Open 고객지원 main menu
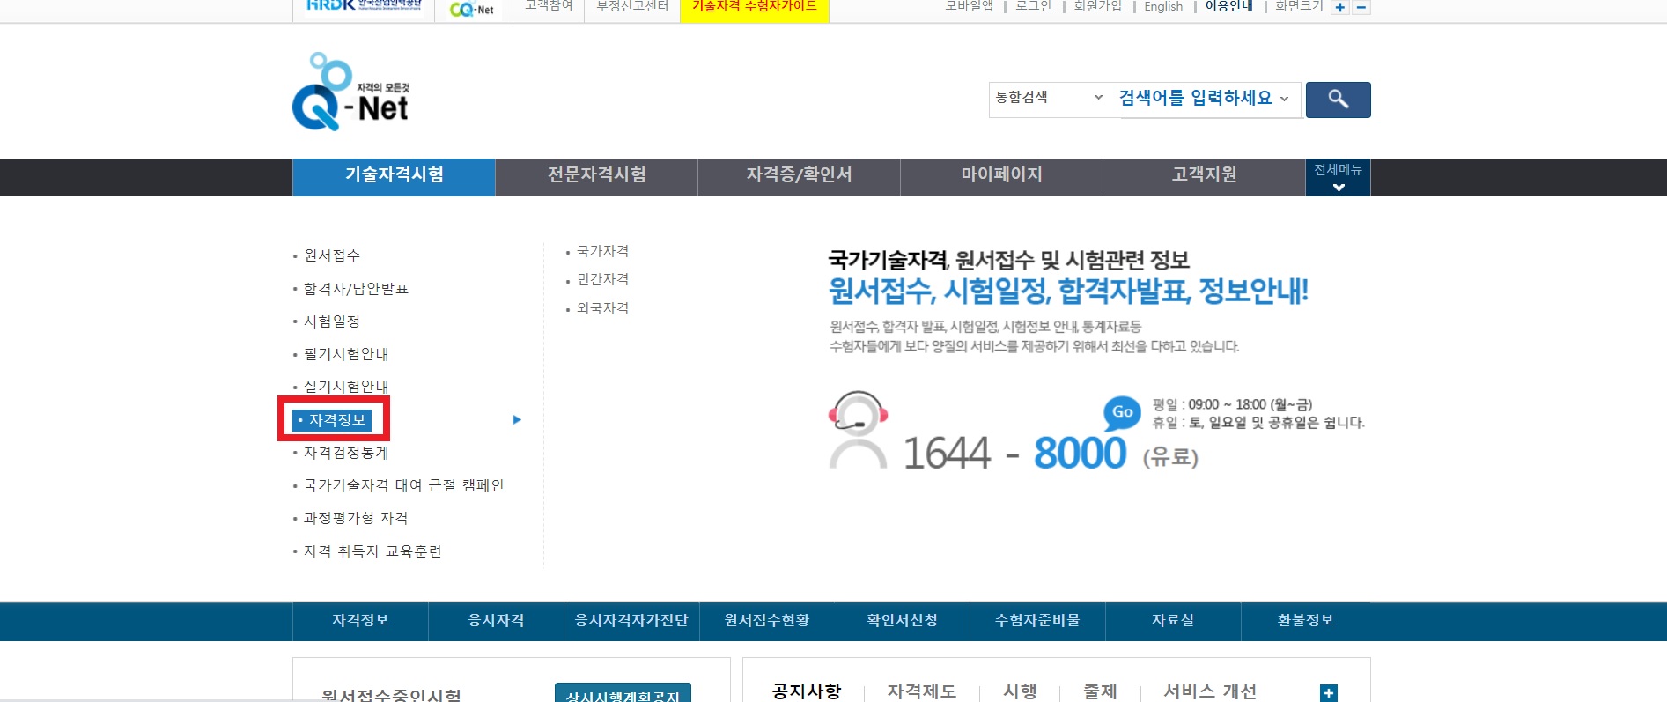Screen dimensions: 1667x702 pyautogui.click(x=1204, y=177)
